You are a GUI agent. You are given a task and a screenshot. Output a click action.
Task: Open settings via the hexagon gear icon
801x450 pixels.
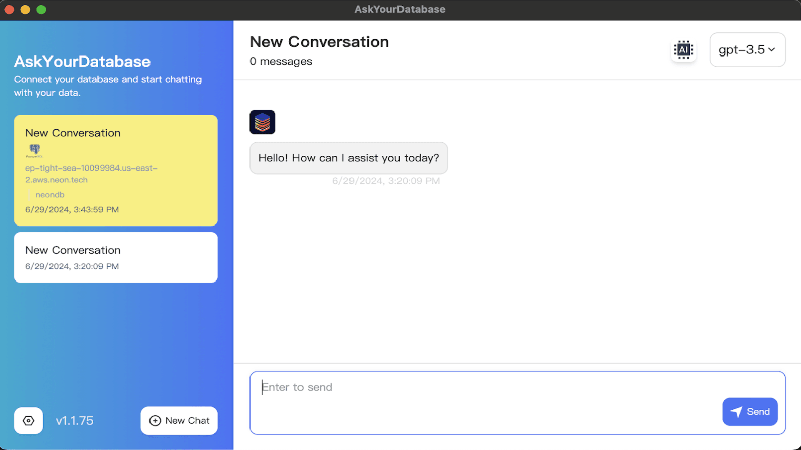pyautogui.click(x=28, y=421)
